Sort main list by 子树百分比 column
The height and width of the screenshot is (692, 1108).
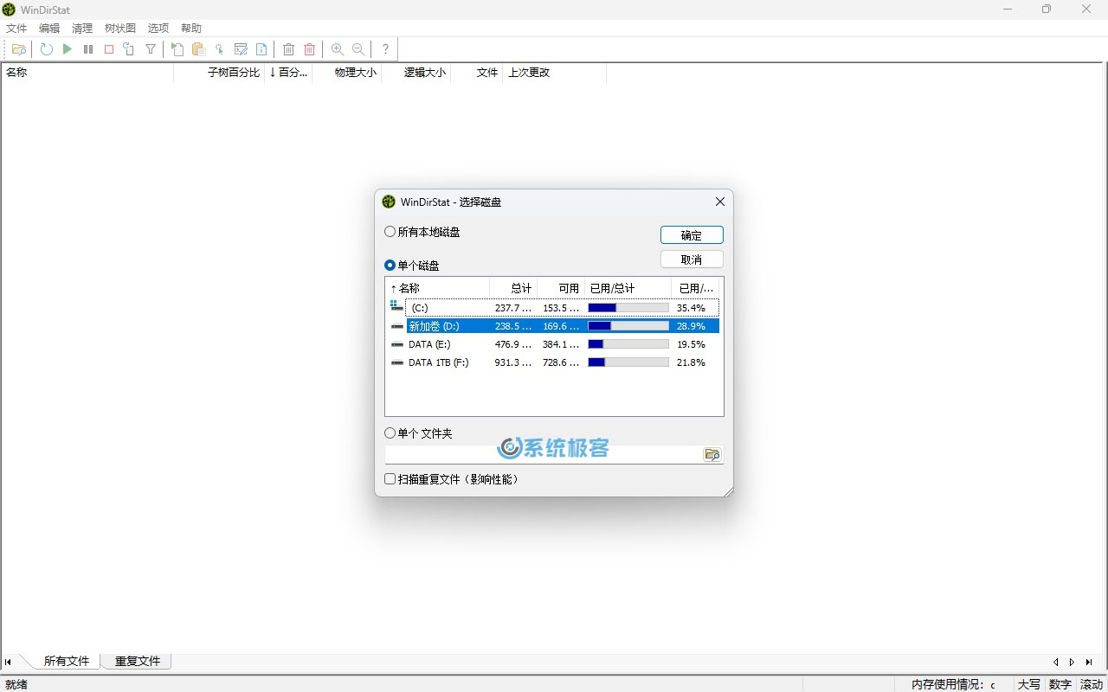(x=219, y=73)
